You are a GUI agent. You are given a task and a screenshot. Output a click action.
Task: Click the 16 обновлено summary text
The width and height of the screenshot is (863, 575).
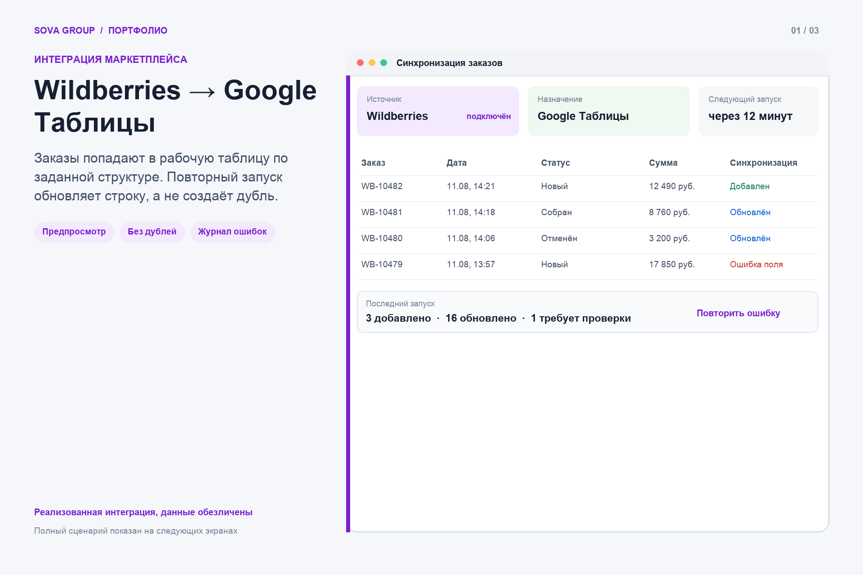pyautogui.click(x=480, y=318)
